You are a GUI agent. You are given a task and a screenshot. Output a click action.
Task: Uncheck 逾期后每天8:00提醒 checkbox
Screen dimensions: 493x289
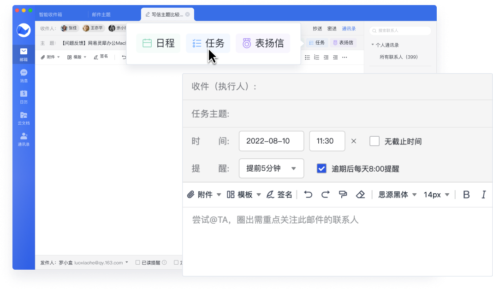click(x=322, y=168)
